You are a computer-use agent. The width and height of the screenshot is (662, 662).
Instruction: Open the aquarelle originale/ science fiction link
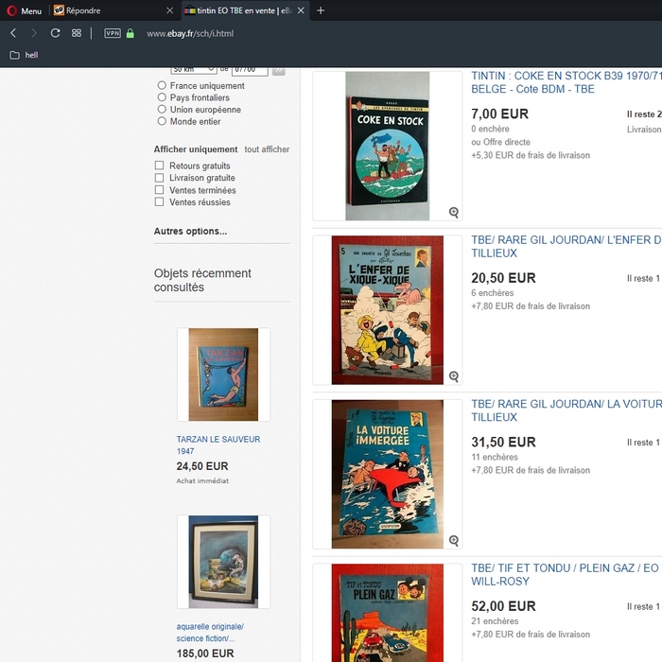(x=210, y=633)
